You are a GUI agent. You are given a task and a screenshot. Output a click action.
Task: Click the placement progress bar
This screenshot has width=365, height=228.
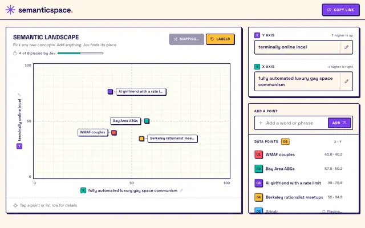(80, 53)
